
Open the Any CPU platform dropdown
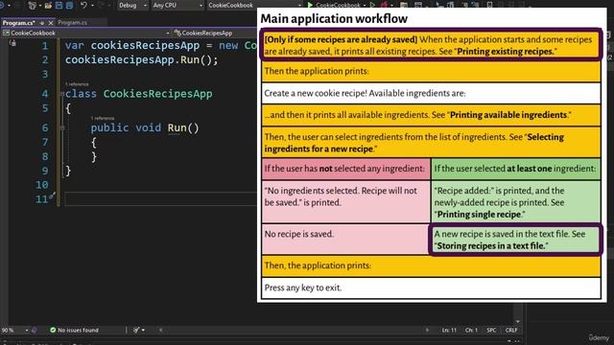pyautogui.click(x=177, y=6)
